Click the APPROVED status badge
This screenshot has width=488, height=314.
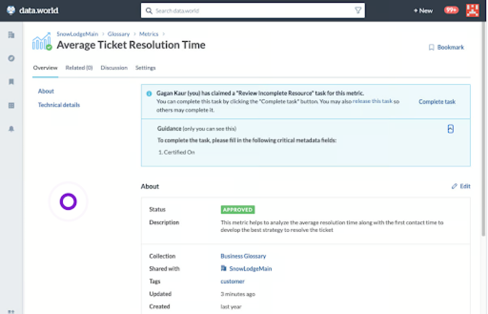click(x=238, y=209)
